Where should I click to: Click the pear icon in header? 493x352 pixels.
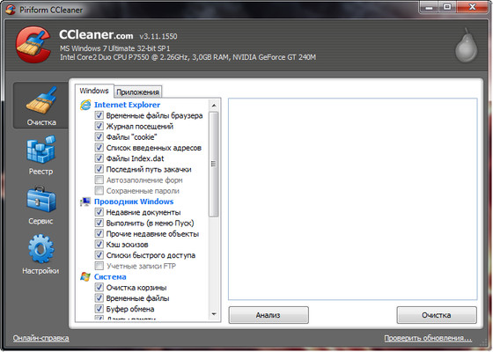pyautogui.click(x=467, y=46)
